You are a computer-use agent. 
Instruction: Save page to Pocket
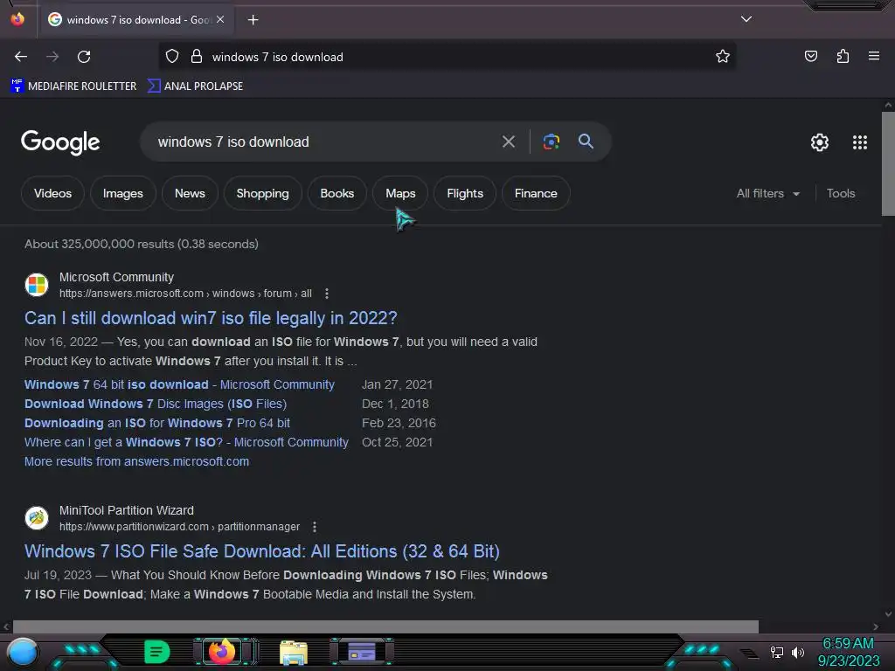tap(810, 56)
